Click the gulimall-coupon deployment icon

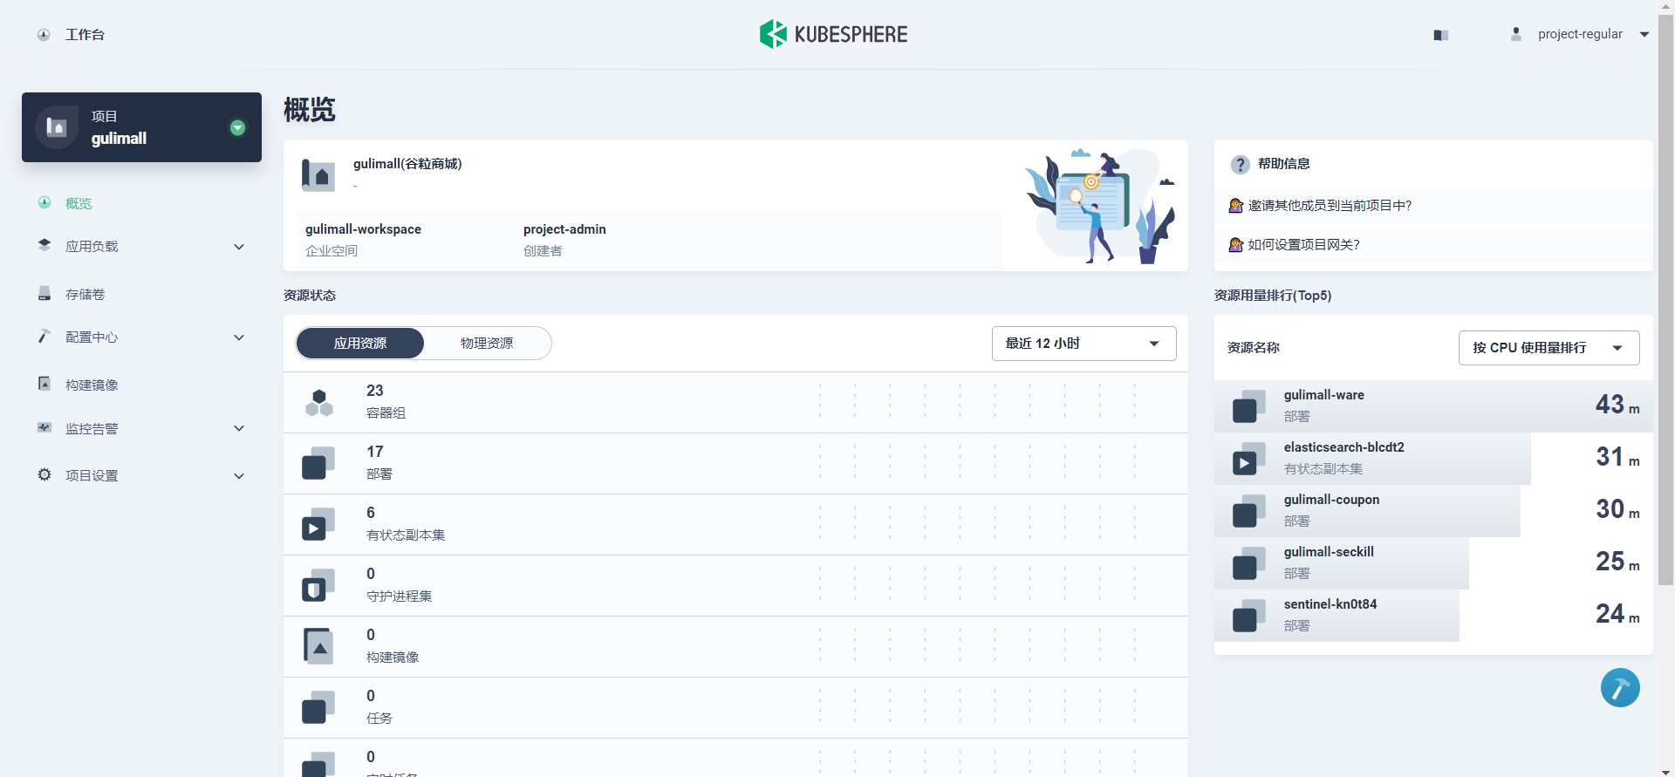point(1249,511)
